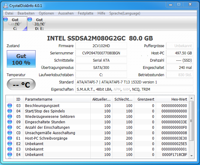This screenshot has width=200, height=165.
Task: Click status icon for Beschleunigungszeit row
Action: [10, 105]
